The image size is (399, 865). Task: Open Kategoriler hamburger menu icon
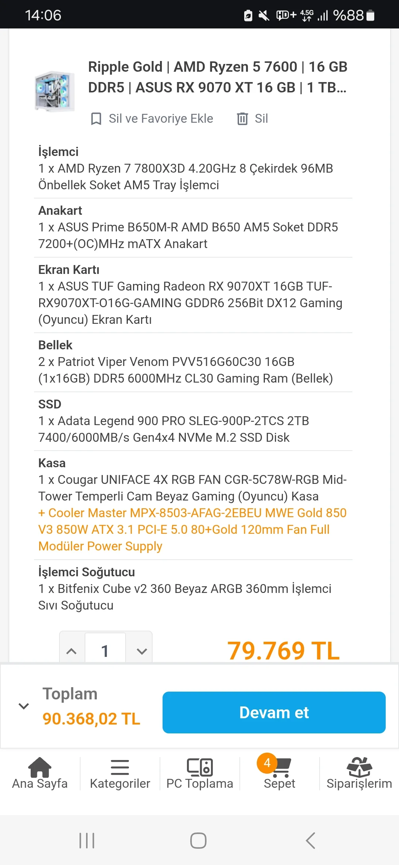tap(120, 767)
